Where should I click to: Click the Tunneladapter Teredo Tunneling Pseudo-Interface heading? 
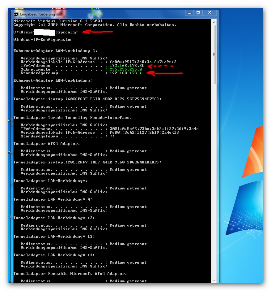click(x=73, y=117)
